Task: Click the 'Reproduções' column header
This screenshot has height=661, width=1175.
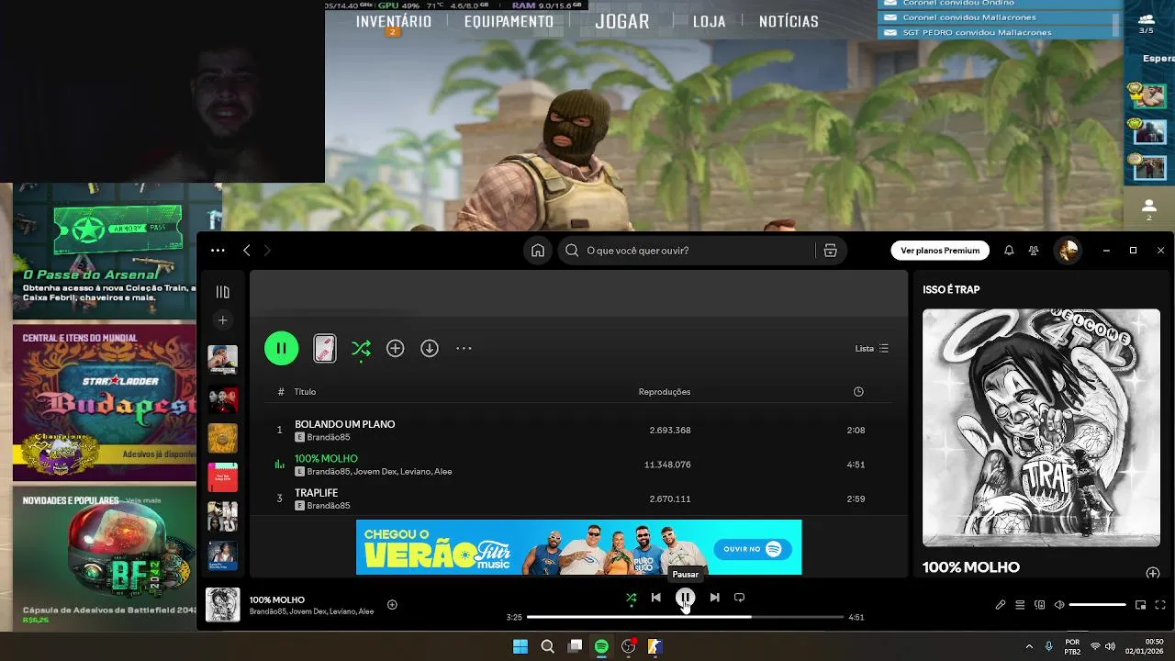Action: pyautogui.click(x=664, y=392)
